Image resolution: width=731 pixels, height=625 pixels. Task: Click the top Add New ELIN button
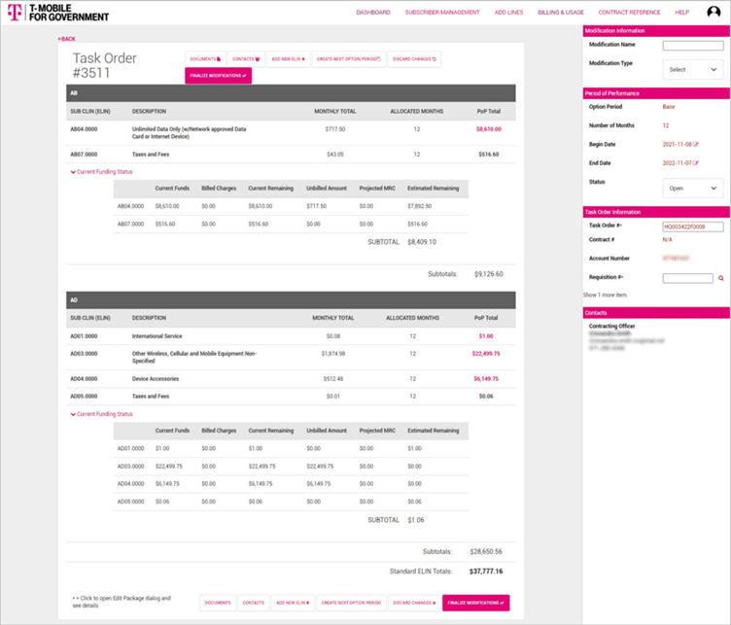[289, 59]
